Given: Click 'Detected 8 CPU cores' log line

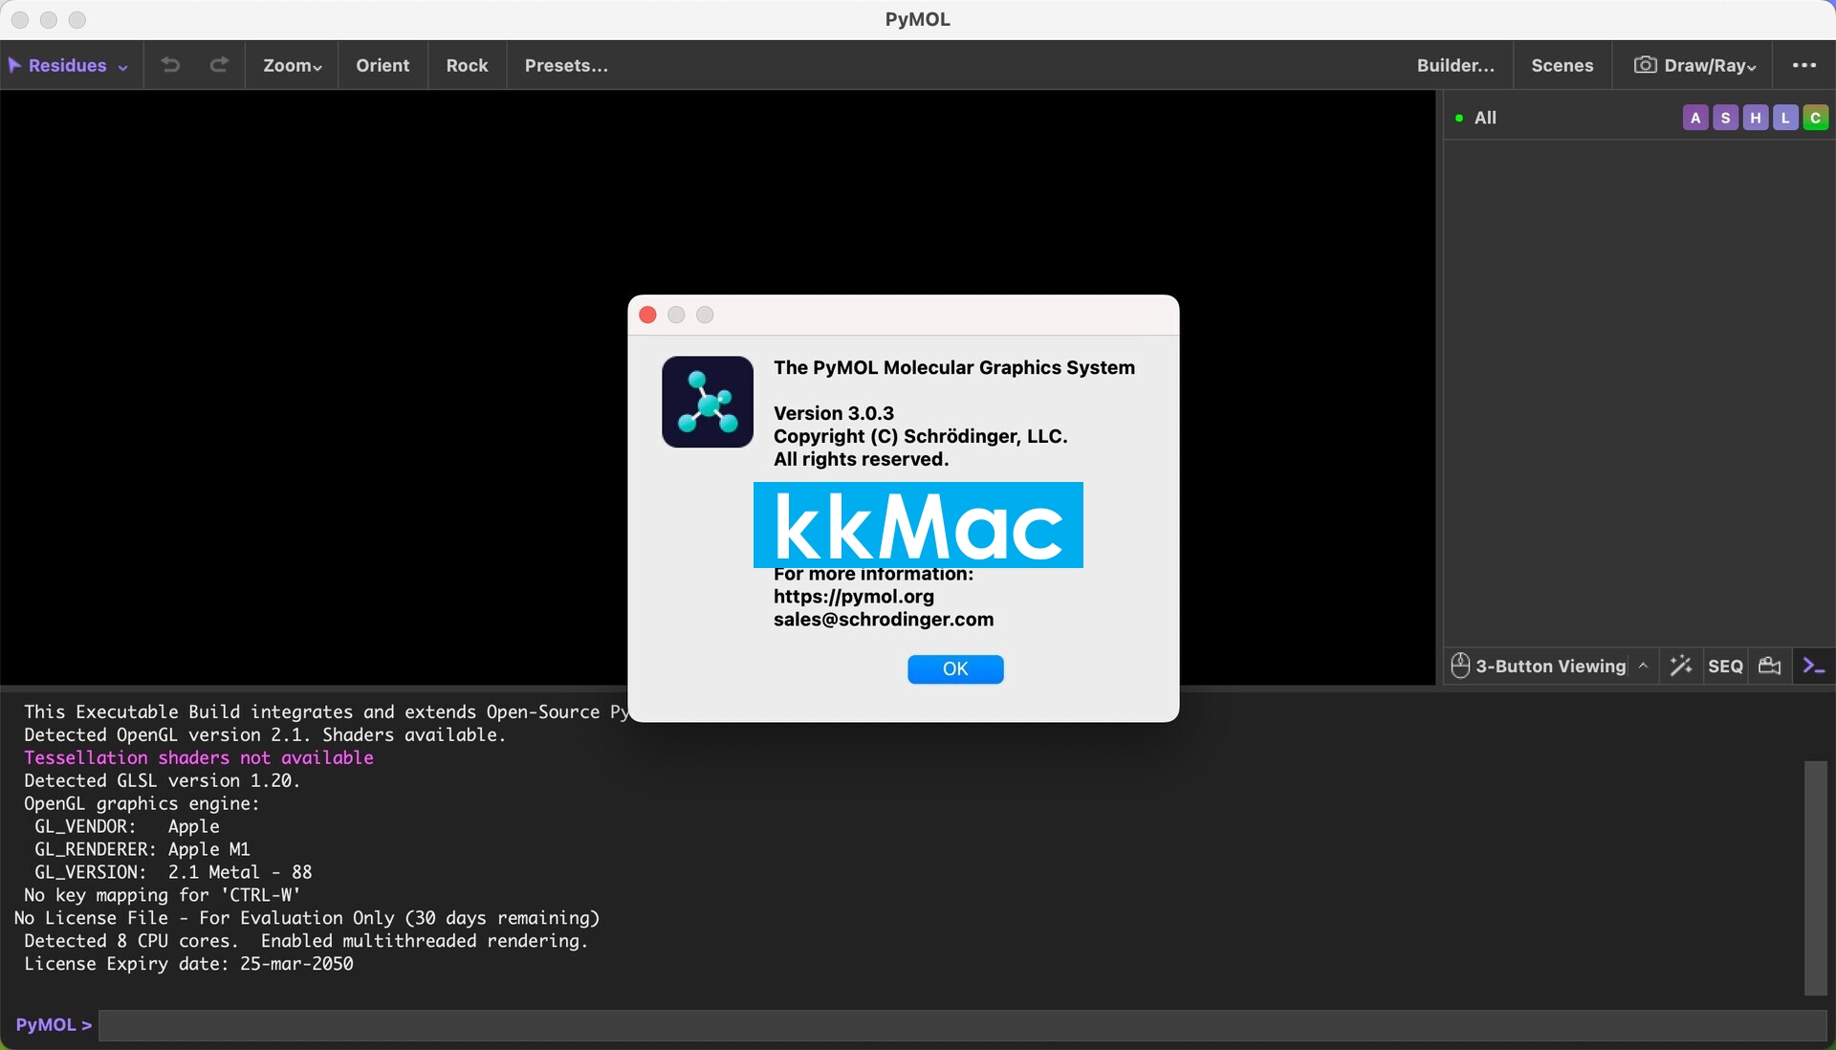Looking at the screenshot, I should tap(306, 941).
